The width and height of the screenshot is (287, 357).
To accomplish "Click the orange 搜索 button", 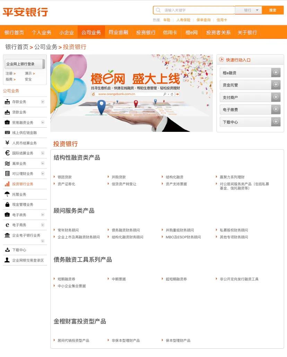I will click(273, 10).
